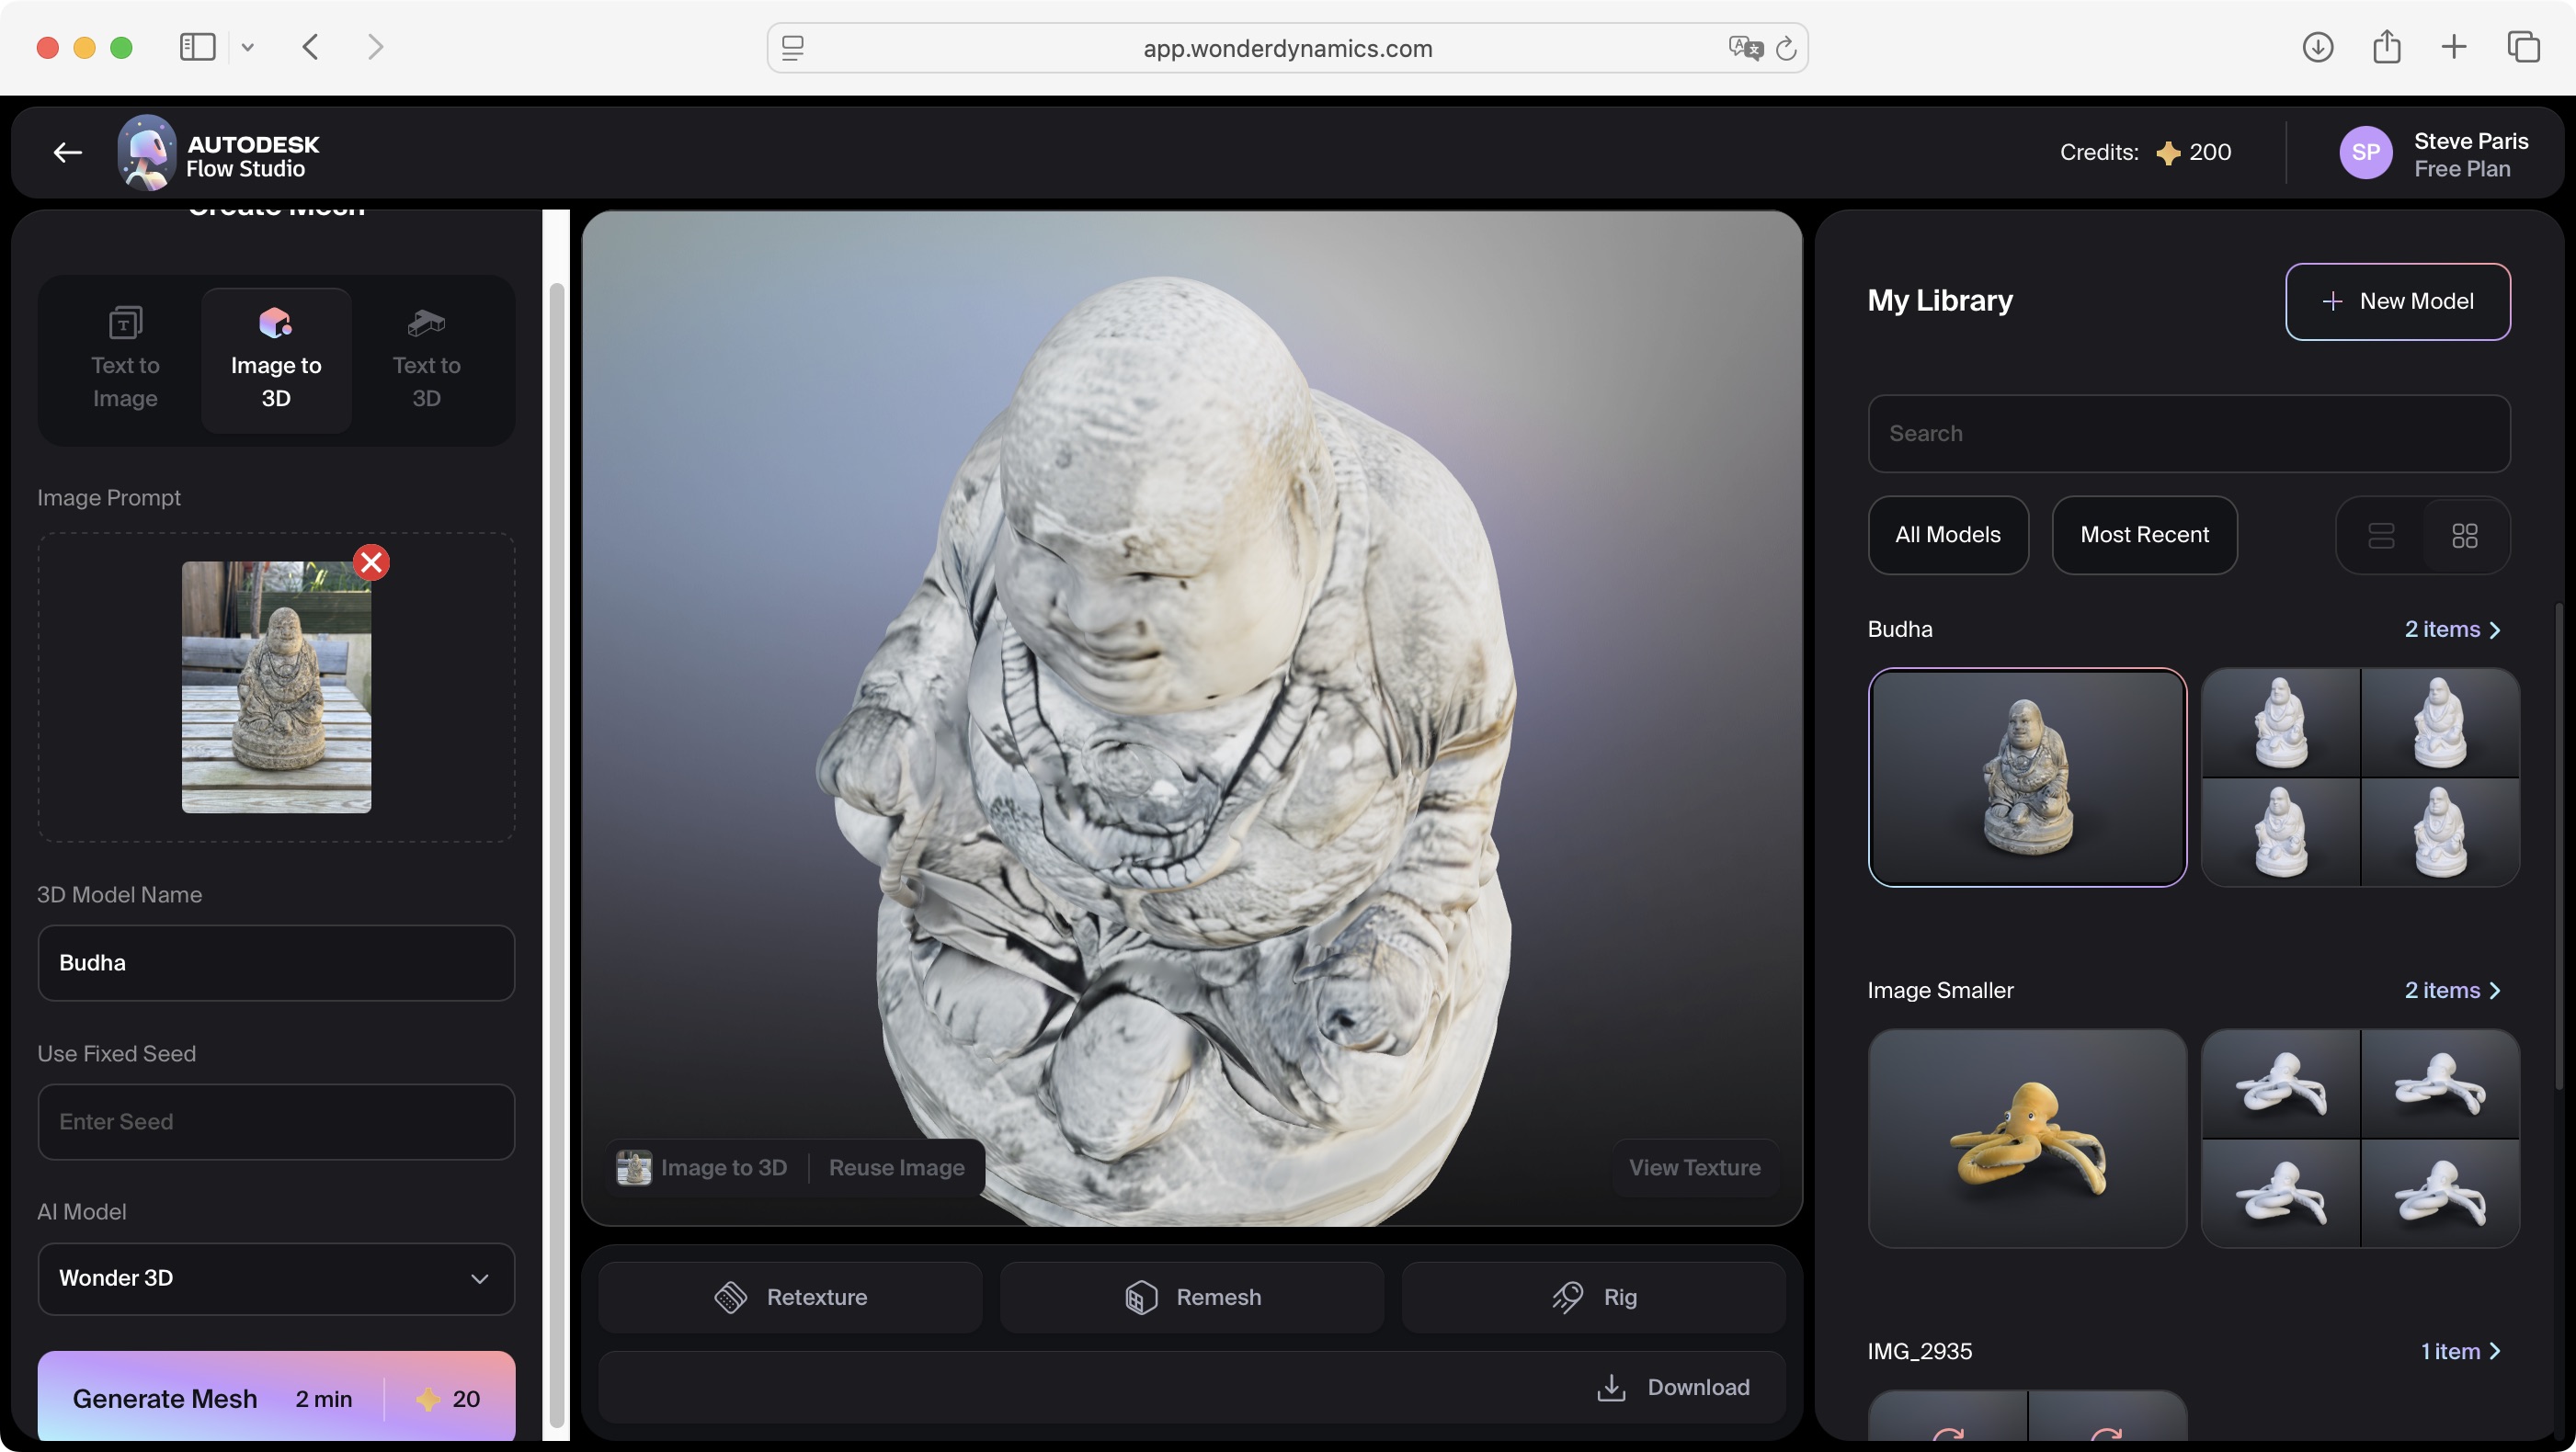Click Safari's downloads icon
The image size is (2576, 1452).
coord(2318,47)
